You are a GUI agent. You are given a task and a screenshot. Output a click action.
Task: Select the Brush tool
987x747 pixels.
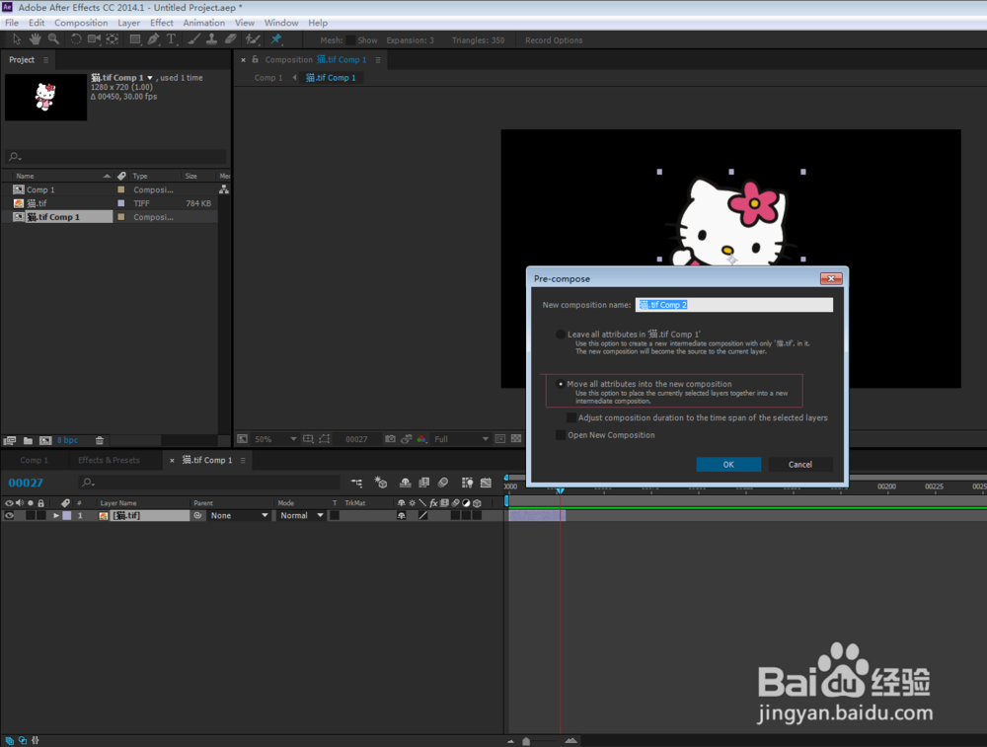[x=193, y=39]
